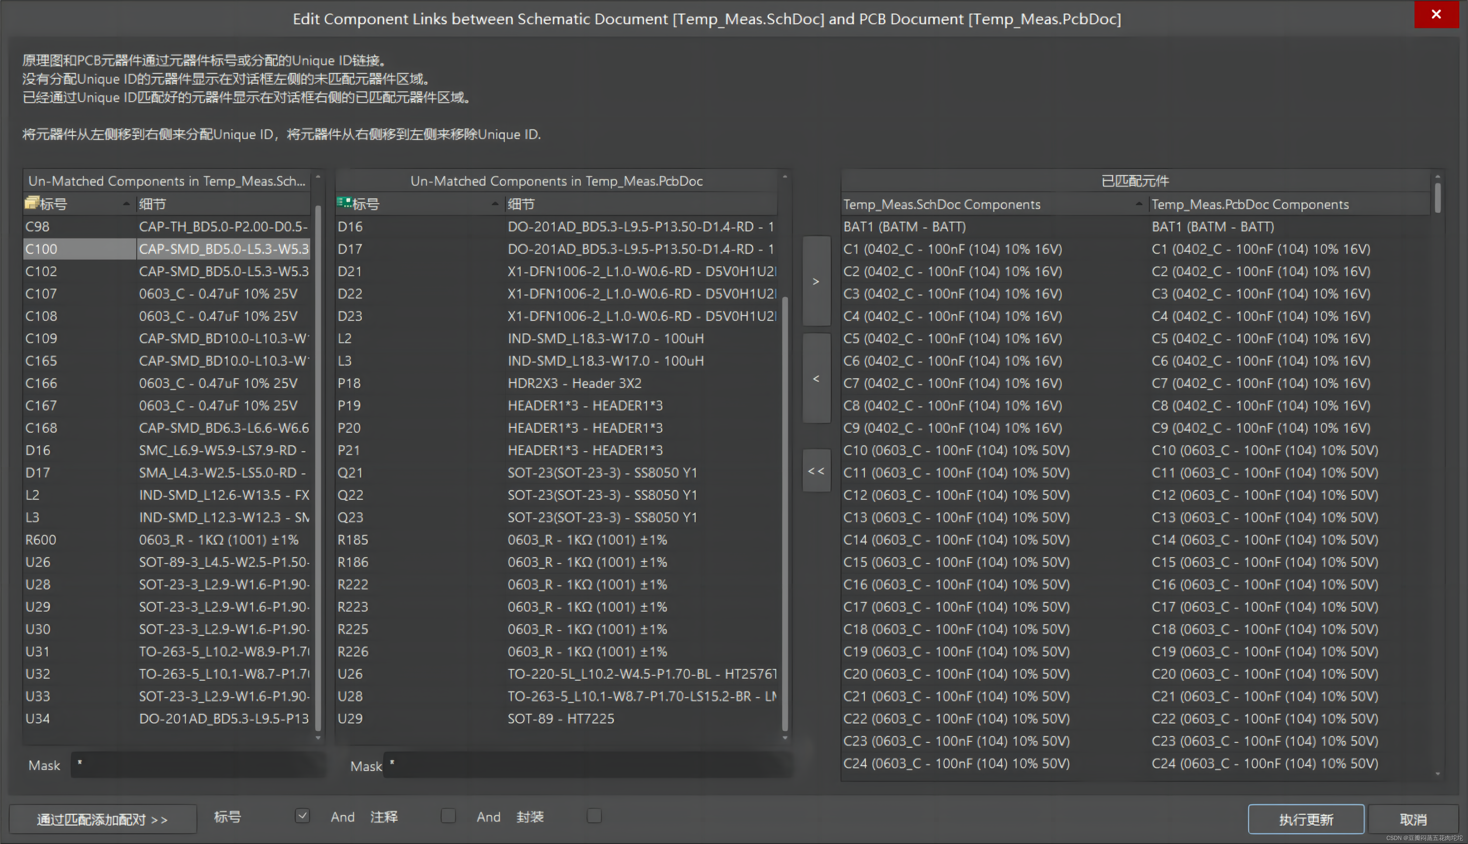
Task: Click the PCB icon beside 标号 header
Action: (344, 203)
